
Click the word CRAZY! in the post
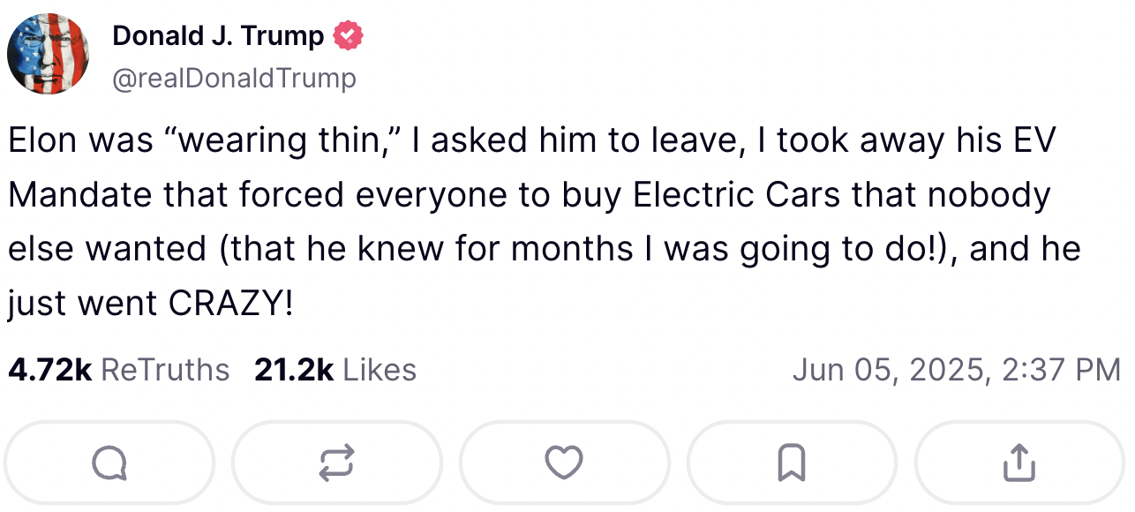click(x=230, y=304)
